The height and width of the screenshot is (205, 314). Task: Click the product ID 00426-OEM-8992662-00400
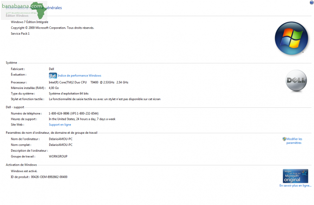point(49,177)
